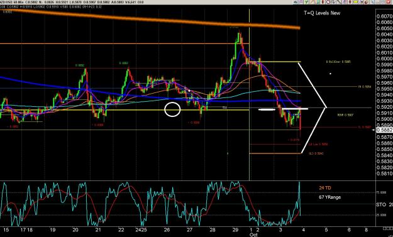
Task: Click the '24 TD' orange label
Action: pos(325,188)
